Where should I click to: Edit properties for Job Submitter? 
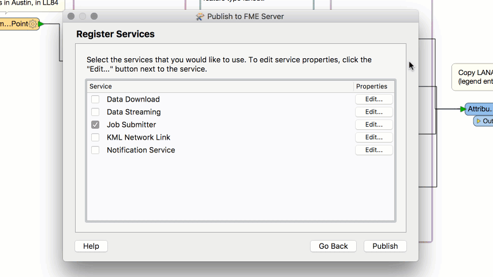point(374,125)
